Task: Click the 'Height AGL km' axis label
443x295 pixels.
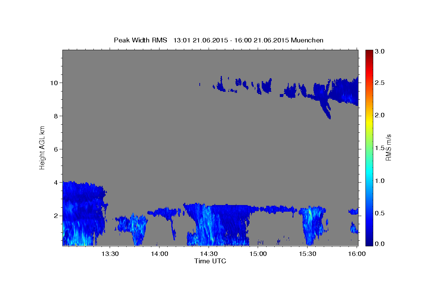Action: point(42,147)
